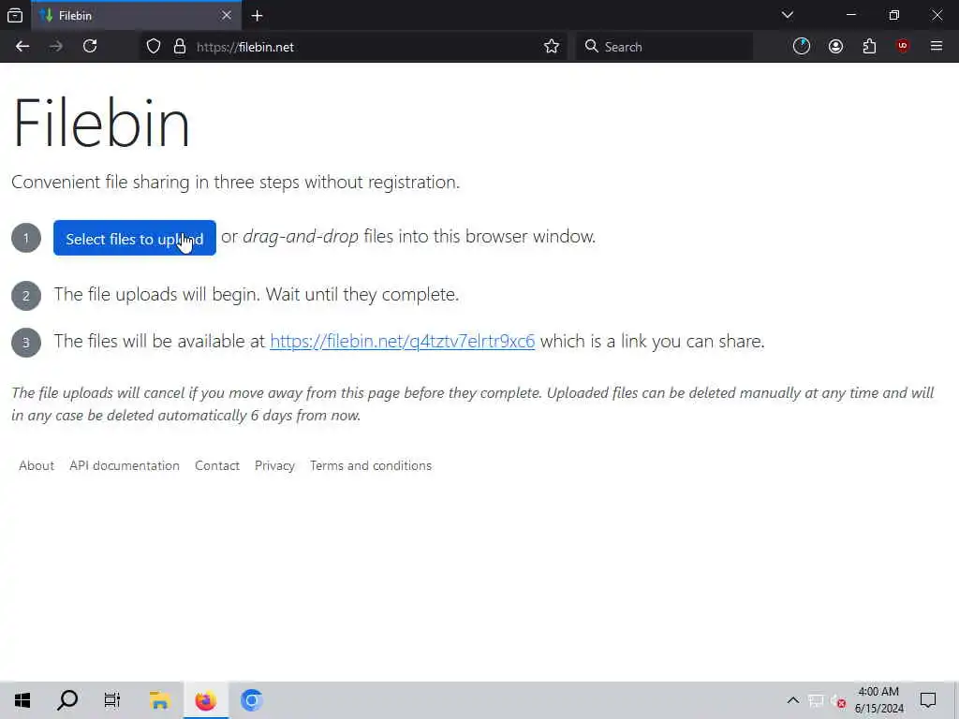
Task: Click the forward navigation arrow
Action: click(56, 47)
